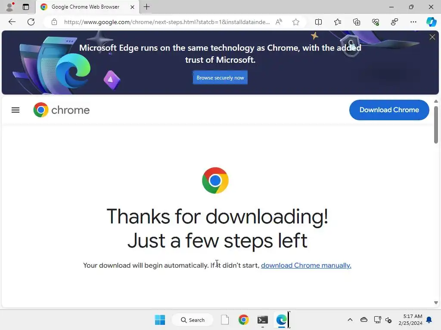Click the vertical scrollbar thumb
The height and width of the screenshot is (330, 441).
pos(436,125)
